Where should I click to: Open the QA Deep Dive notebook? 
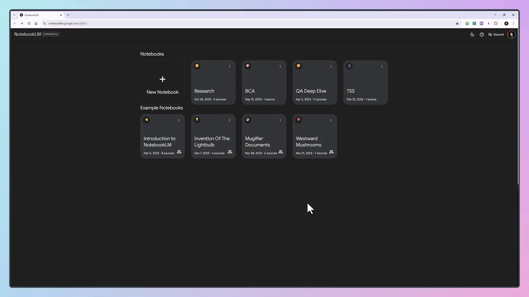[x=315, y=82]
